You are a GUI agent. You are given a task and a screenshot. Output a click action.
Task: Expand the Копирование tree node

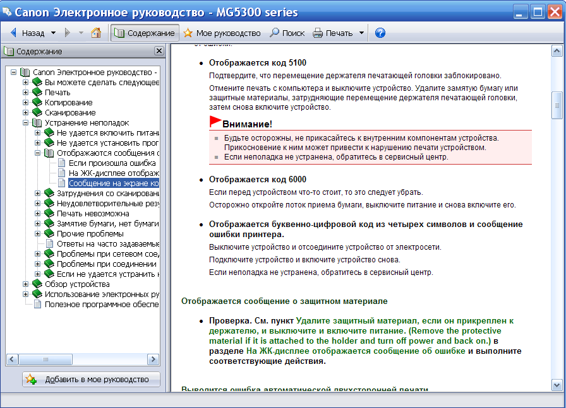pyautogui.click(x=25, y=102)
